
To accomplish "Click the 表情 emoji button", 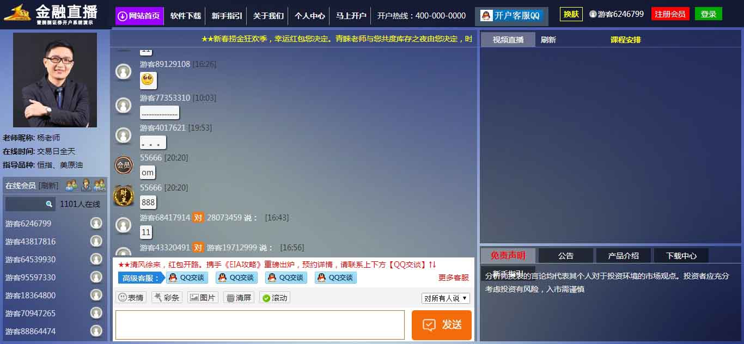I will [x=131, y=298].
